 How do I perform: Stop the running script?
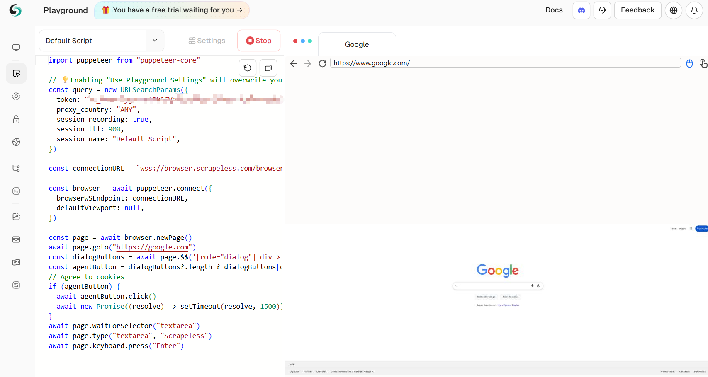(259, 41)
